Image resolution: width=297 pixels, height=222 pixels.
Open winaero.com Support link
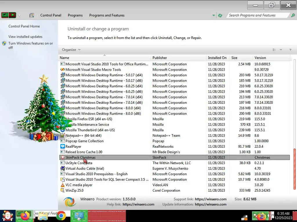(x=211, y=199)
